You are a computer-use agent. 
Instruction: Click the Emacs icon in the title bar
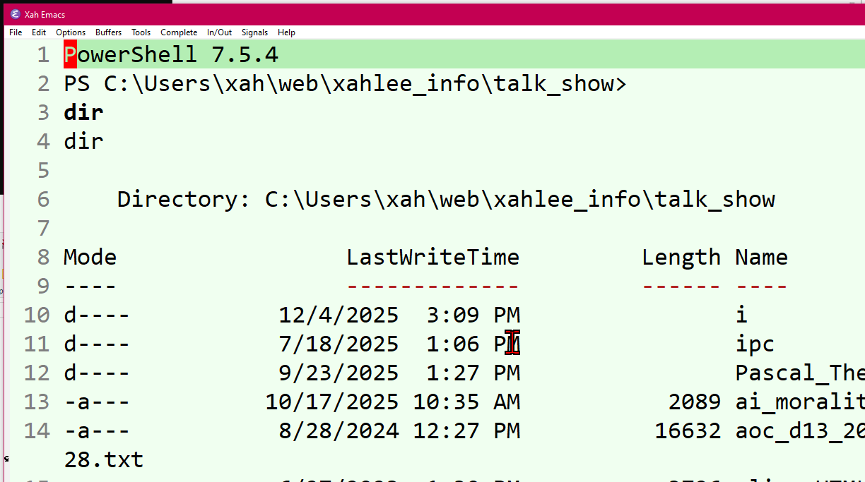point(15,13)
